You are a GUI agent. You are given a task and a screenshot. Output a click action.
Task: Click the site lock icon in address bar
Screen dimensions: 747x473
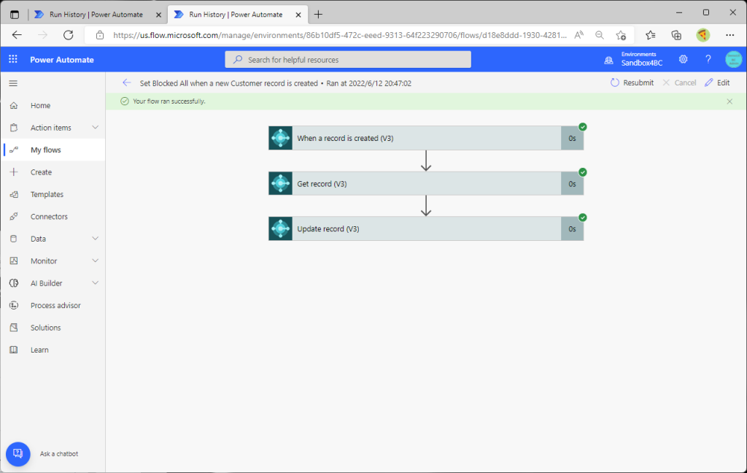click(99, 35)
